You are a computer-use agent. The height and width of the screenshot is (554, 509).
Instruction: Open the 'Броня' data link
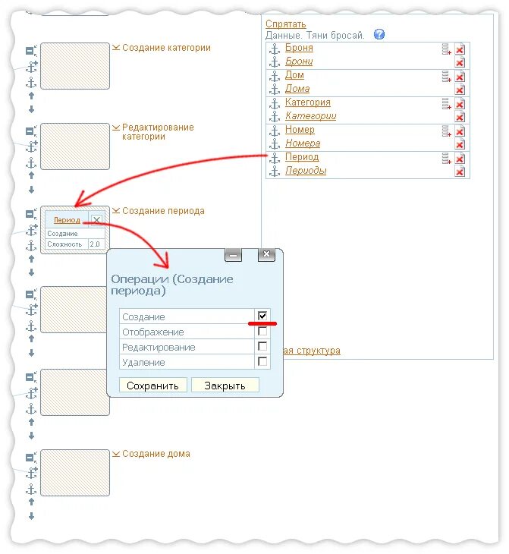pyautogui.click(x=299, y=48)
